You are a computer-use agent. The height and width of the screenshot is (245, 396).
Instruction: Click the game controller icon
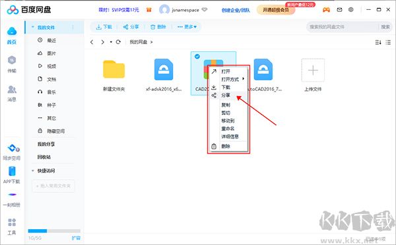point(326,10)
